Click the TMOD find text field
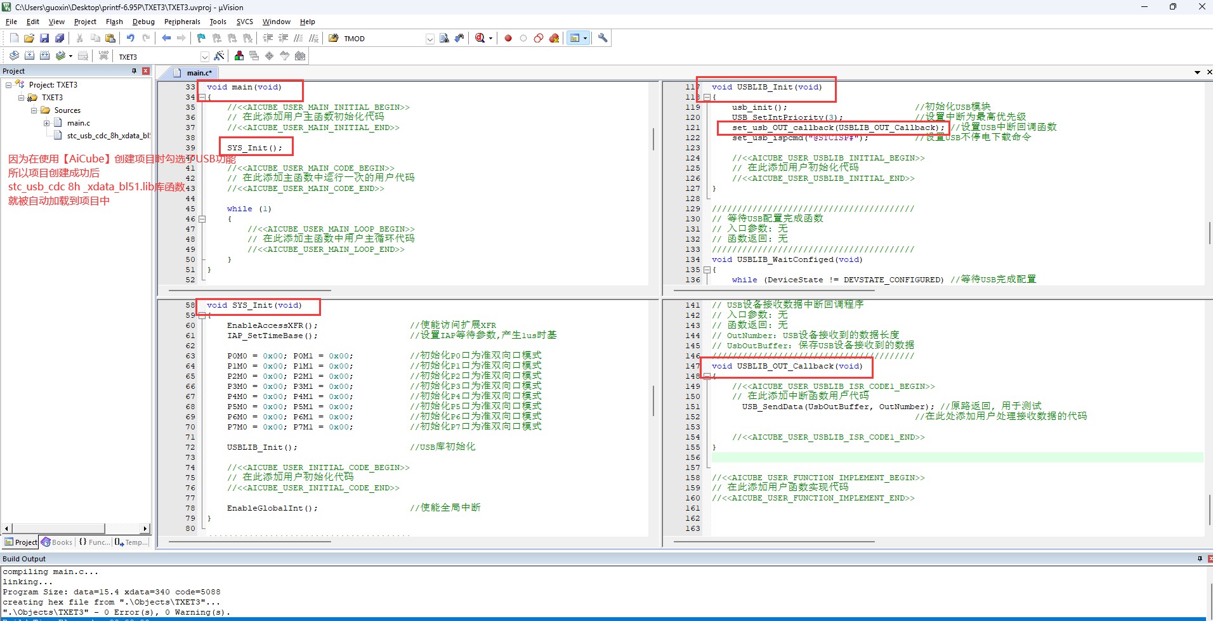The image size is (1213, 621). pyautogui.click(x=383, y=39)
